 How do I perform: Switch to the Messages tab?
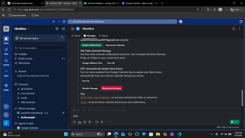pos(90,36)
